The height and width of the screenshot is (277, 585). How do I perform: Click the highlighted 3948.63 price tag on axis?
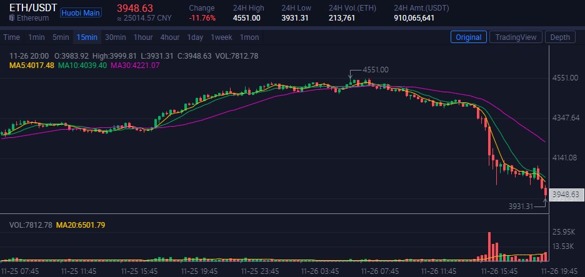click(566, 195)
